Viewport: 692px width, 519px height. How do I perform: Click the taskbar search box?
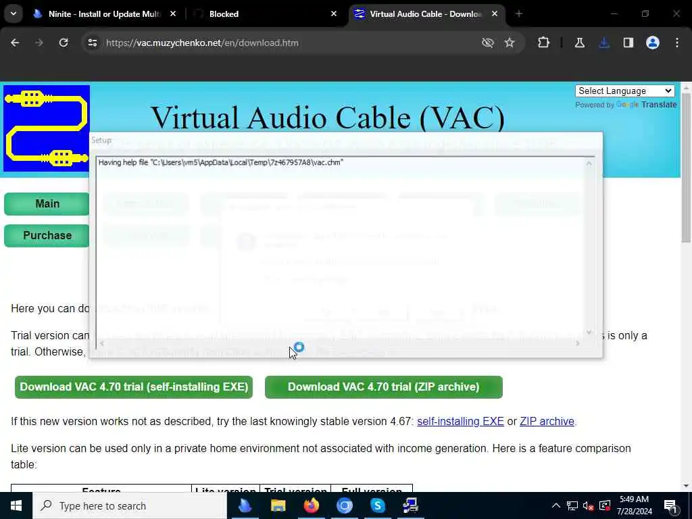130,505
